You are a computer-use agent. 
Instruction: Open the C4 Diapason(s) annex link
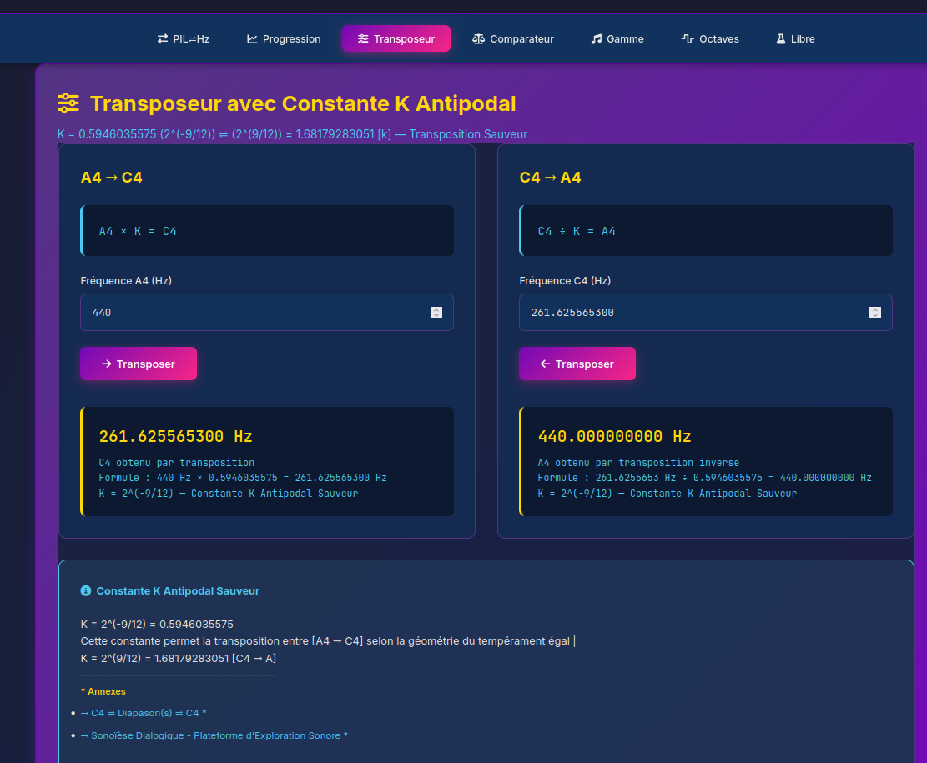coord(144,713)
